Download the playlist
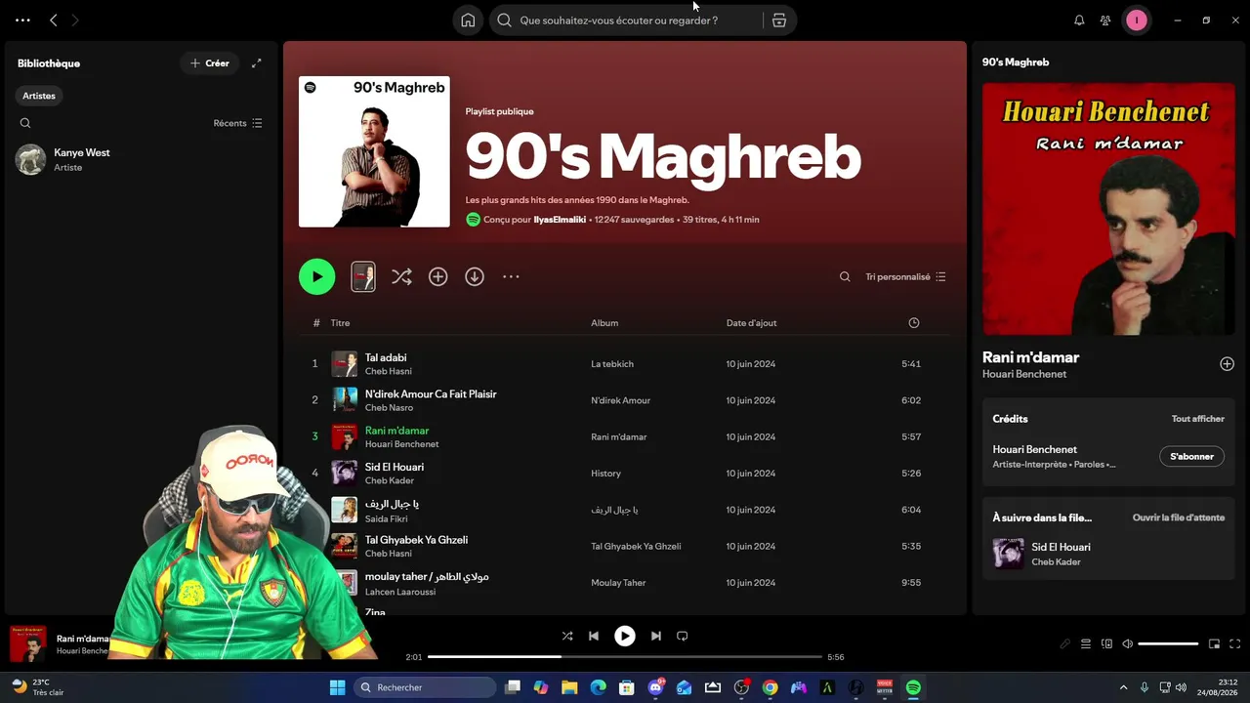 (x=475, y=276)
